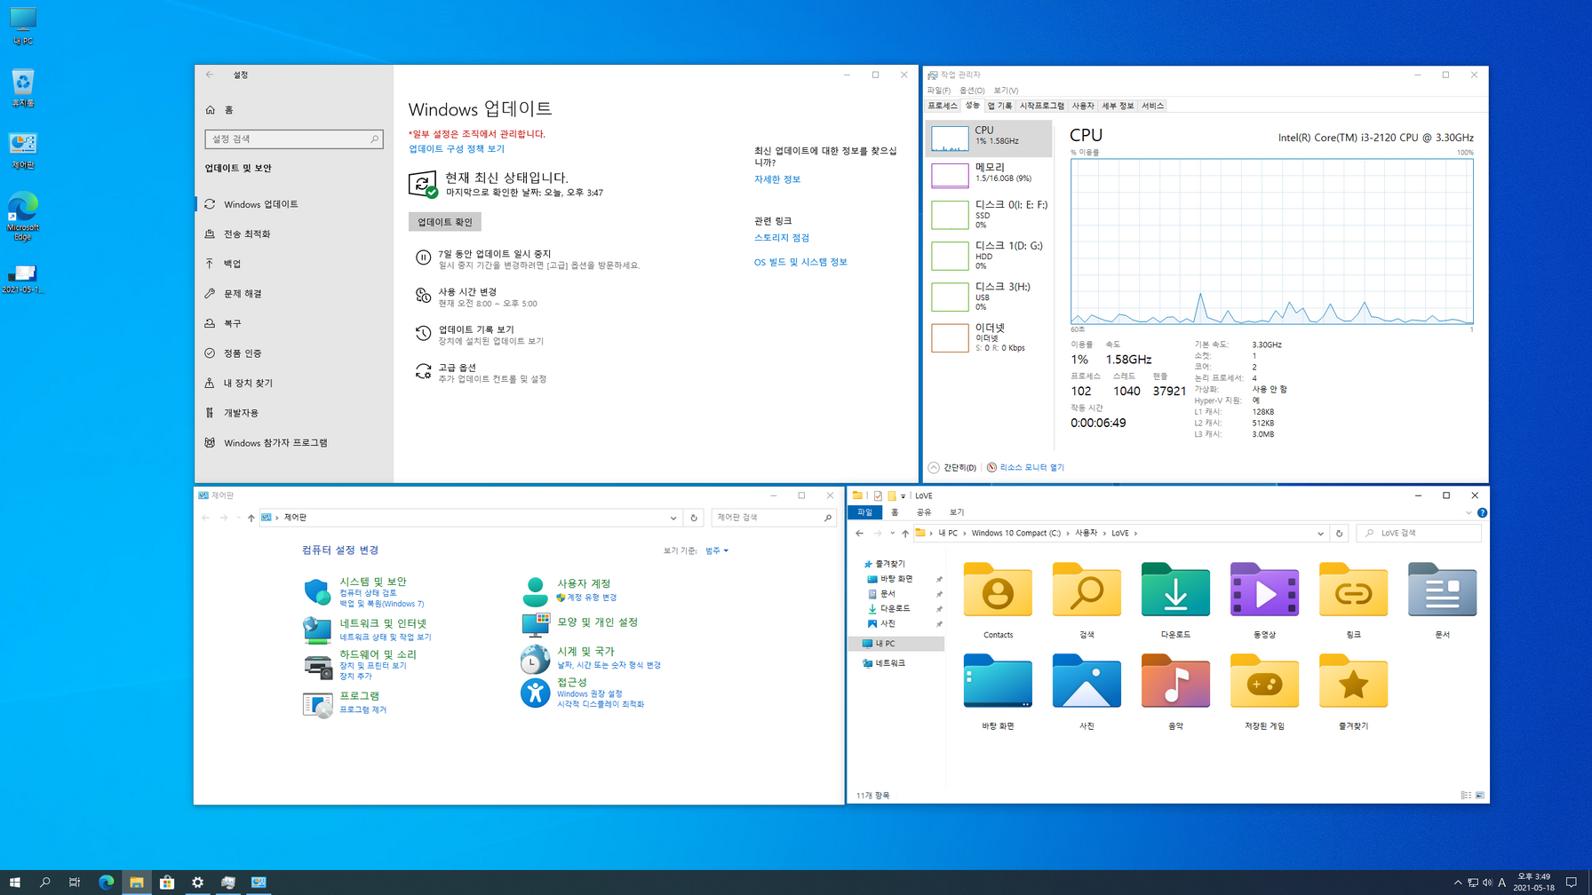Click the 프로그램 icon in Control Panel

pos(317,704)
